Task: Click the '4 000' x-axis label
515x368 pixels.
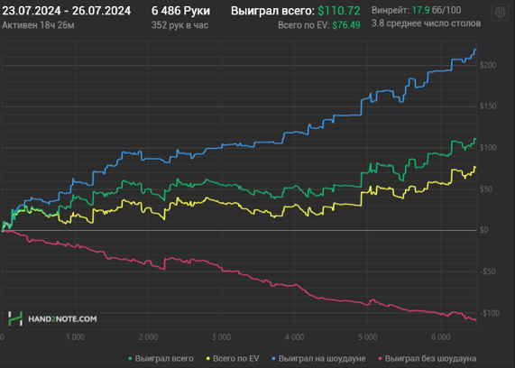Action: [x=295, y=337]
